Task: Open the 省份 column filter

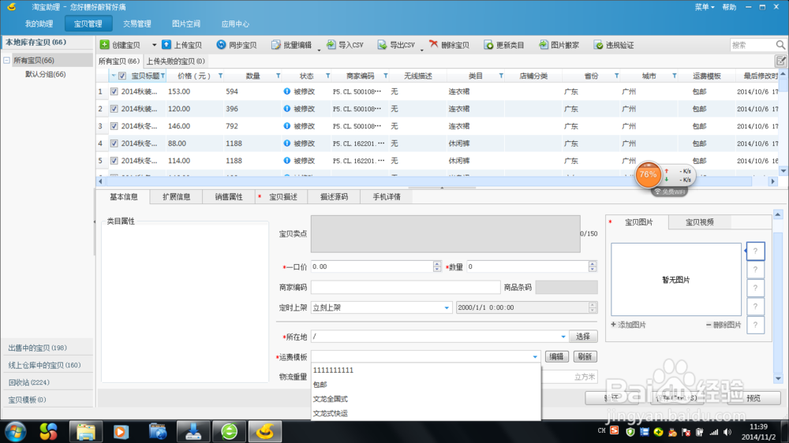Action: pos(616,76)
